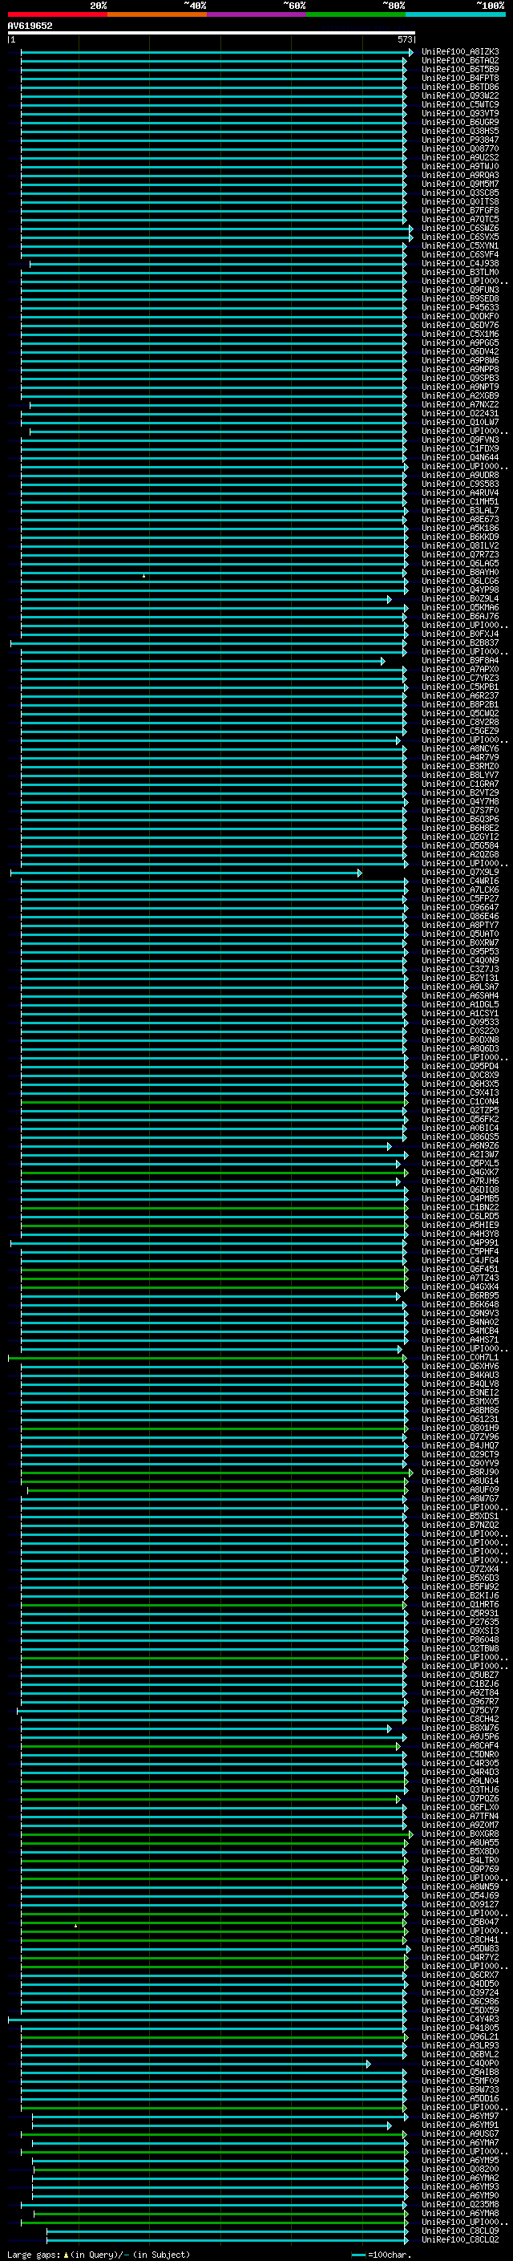Choose the UniRef100_Q6DV76 hit label
The width and height of the screenshot is (513, 2261).
tap(460, 325)
